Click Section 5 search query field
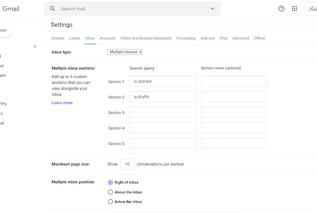 point(163,143)
